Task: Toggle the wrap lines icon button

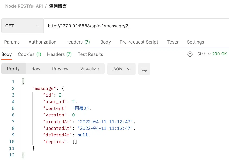Action: (144, 69)
